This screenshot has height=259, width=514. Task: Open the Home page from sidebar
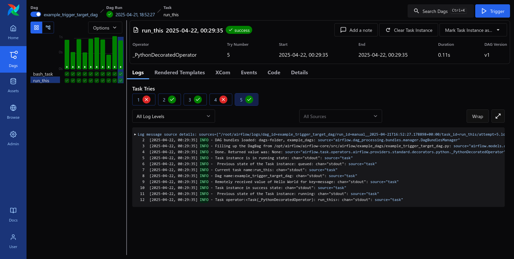click(13, 32)
